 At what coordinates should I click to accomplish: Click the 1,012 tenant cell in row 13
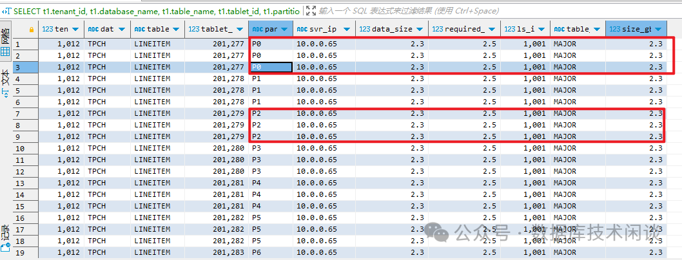pos(61,183)
